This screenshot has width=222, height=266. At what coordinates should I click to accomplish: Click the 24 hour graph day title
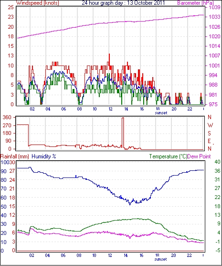coord(123,3)
